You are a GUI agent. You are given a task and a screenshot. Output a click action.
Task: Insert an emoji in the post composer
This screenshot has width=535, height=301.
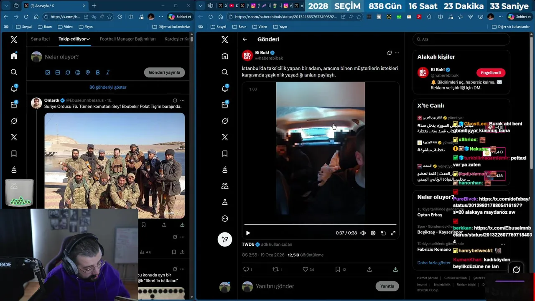tap(78, 72)
